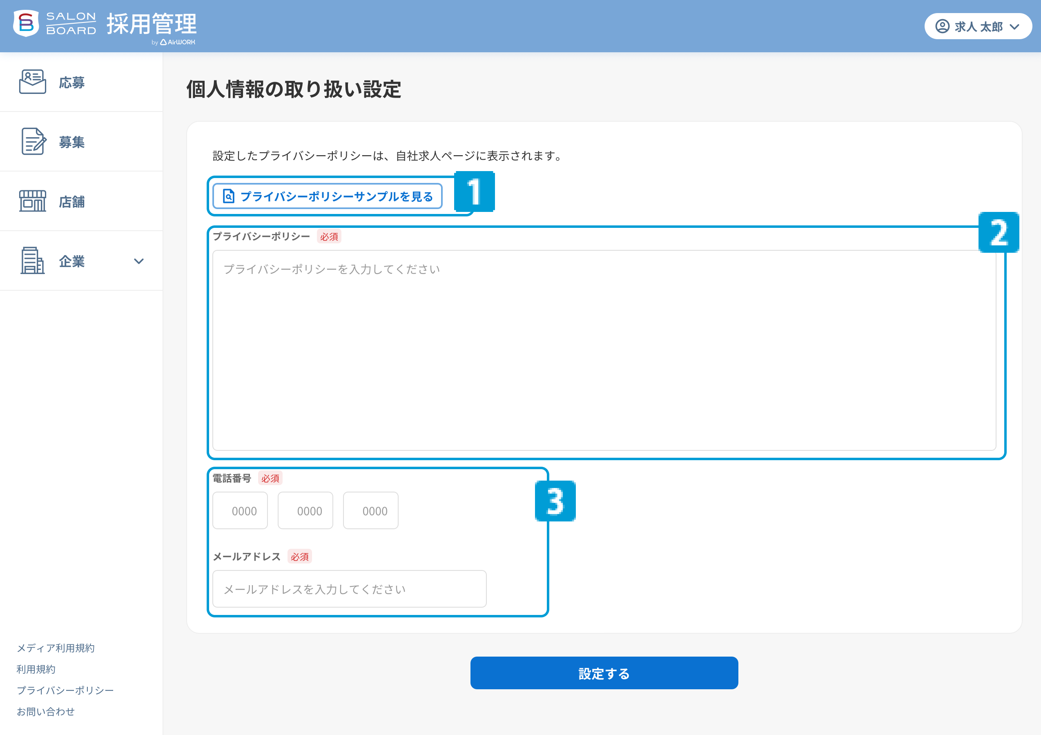The image size is (1041, 735).
Task: Click the 店舗 storefront icon
Action: coord(33,201)
